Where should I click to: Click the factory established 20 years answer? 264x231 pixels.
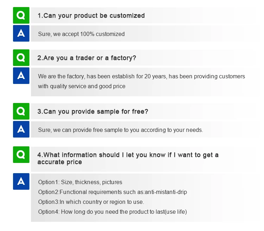[x=142, y=76]
